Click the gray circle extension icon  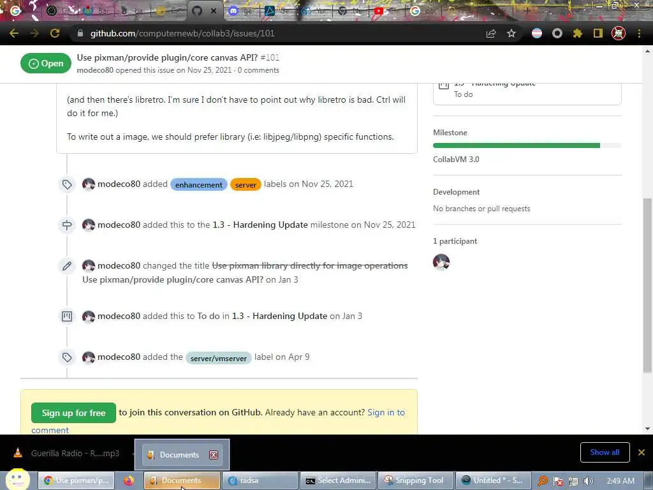(x=557, y=33)
